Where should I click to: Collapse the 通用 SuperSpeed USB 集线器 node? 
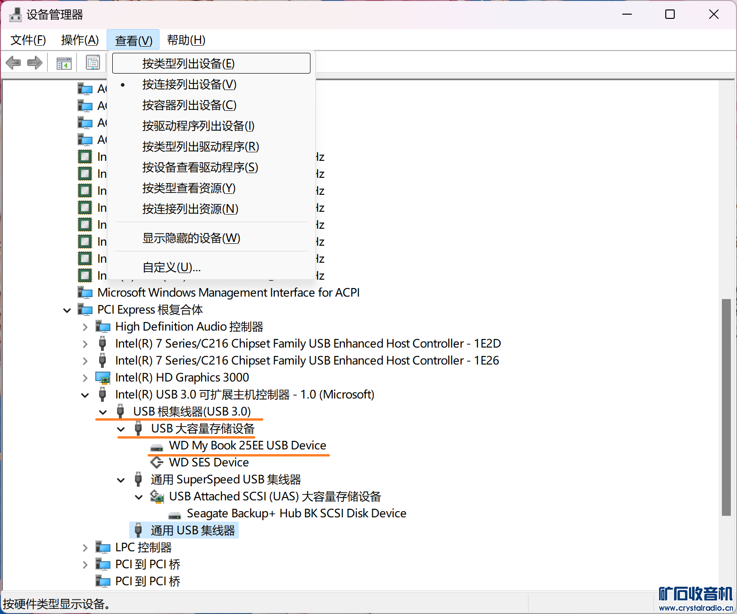coord(121,480)
